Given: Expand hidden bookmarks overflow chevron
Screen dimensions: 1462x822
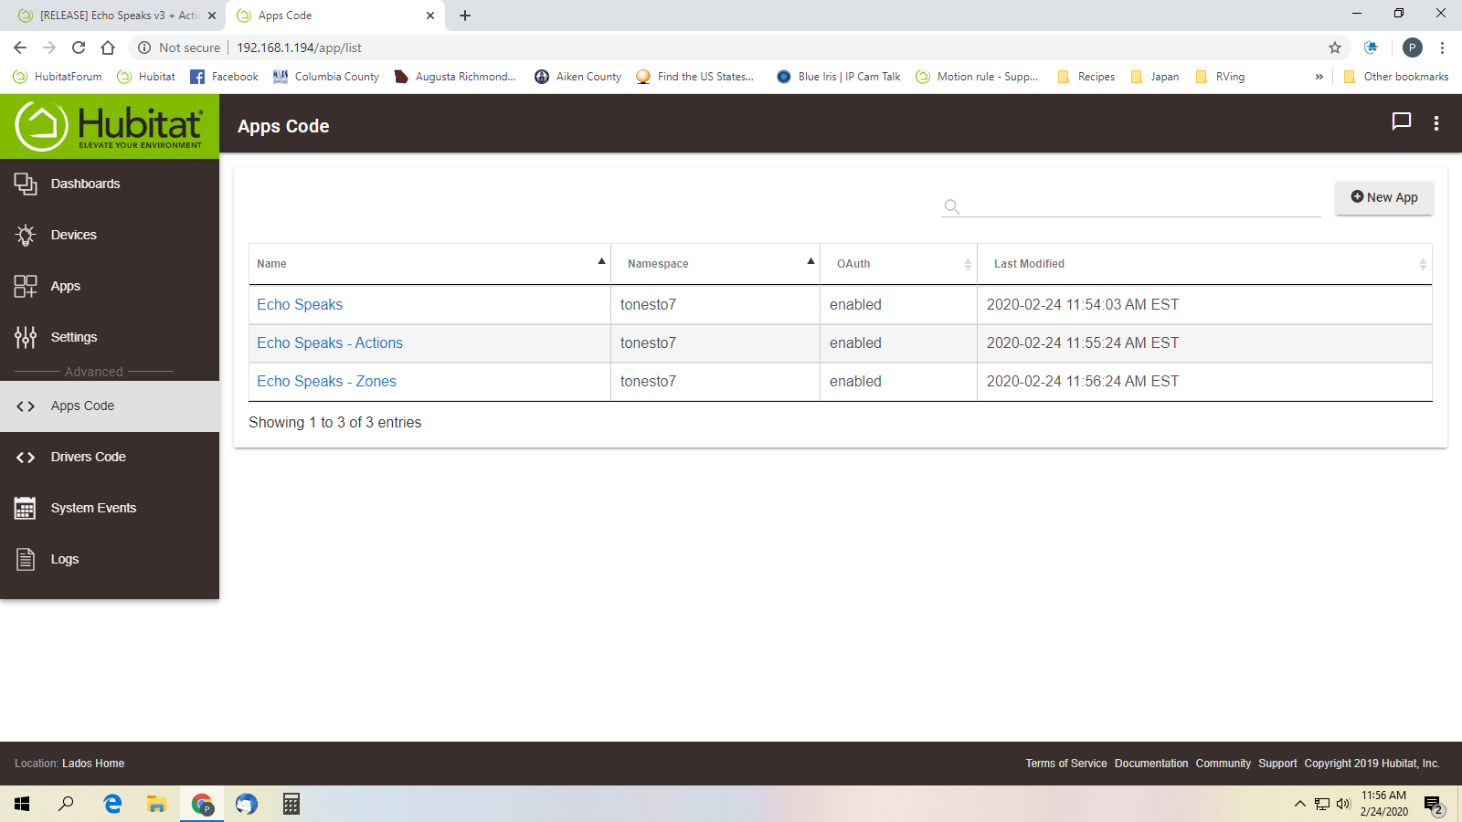Looking at the screenshot, I should point(1319,77).
